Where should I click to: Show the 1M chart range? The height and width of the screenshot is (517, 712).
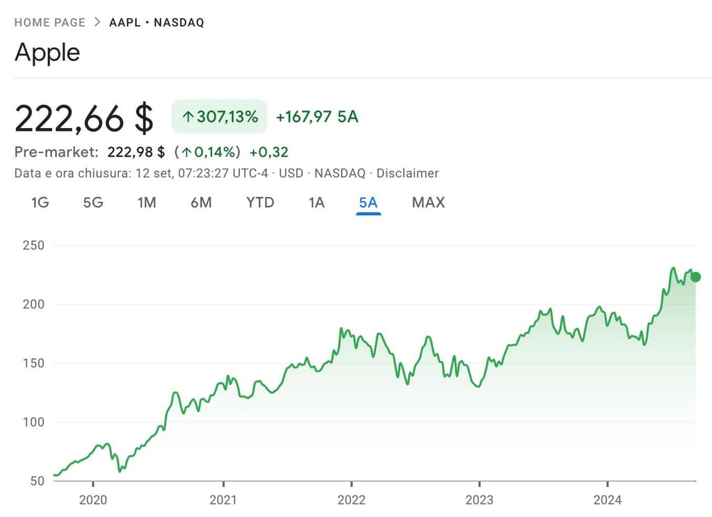point(147,202)
